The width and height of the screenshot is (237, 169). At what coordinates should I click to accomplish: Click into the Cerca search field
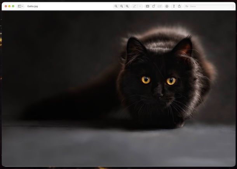[x=209, y=6]
